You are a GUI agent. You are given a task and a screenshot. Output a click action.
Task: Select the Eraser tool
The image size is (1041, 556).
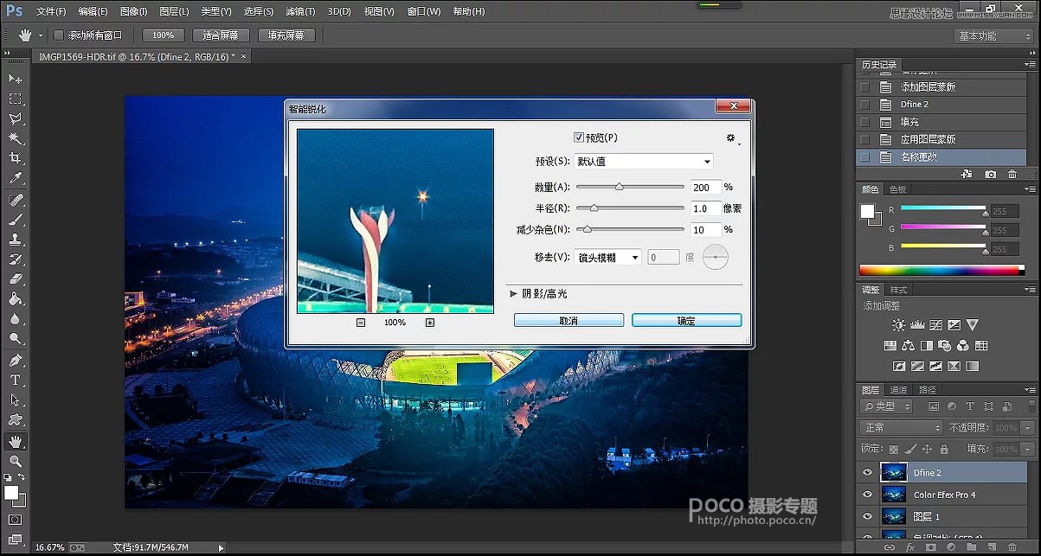(16, 278)
